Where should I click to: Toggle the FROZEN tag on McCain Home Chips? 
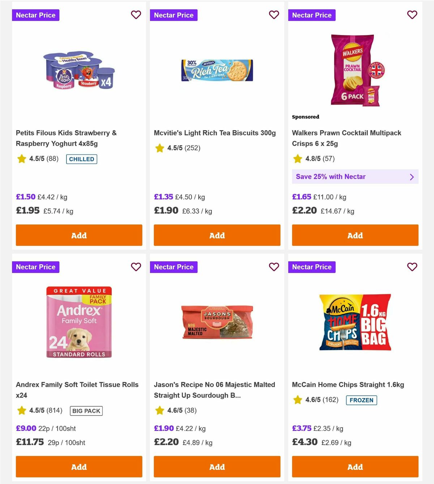pos(361,400)
